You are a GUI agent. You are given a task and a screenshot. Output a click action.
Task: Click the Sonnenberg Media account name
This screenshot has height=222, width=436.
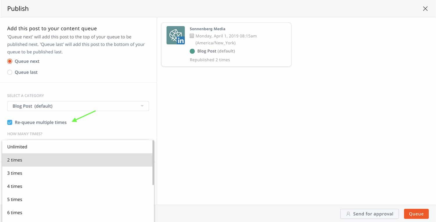[208, 29]
